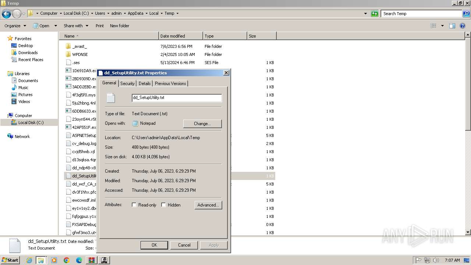Click the Local breadcrumb in address bar

click(x=154, y=13)
